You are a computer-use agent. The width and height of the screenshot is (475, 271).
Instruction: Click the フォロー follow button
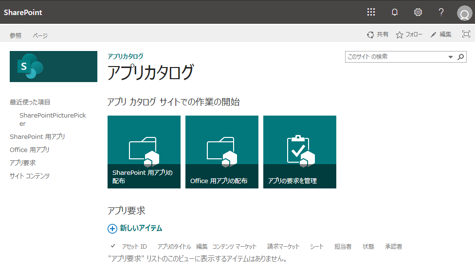pos(409,34)
